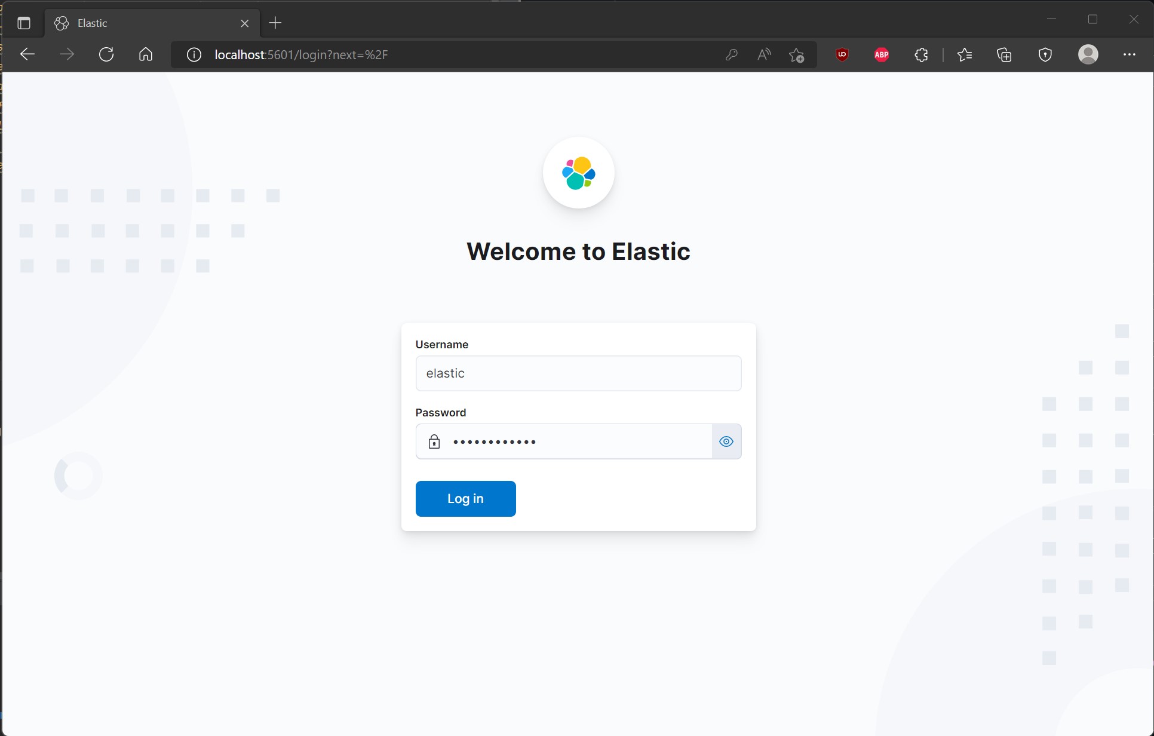Viewport: 1154px width, 736px height.
Task: Open the Favorites list icon
Action: (x=965, y=55)
